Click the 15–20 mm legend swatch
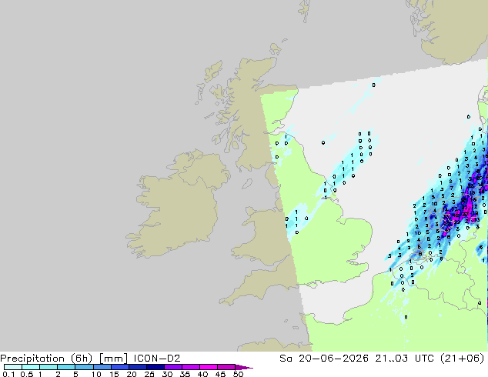The image size is (488, 377). [x=119, y=367]
